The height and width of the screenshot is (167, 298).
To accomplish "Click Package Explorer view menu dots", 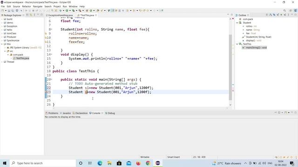I will pyautogui.click(x=34, y=15).
